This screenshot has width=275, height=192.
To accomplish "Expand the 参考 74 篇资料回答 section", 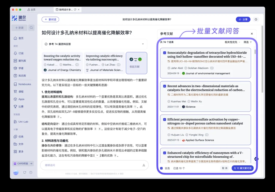I will coord(143,44).
